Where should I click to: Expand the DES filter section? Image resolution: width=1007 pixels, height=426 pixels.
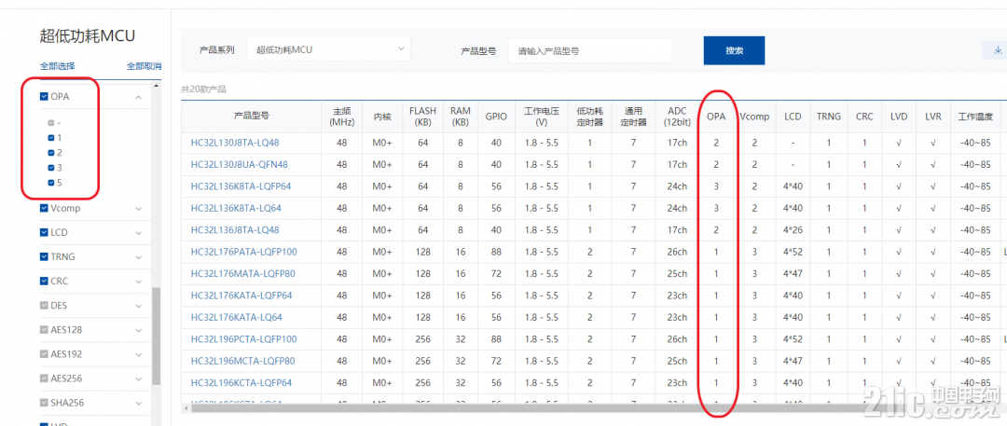tap(138, 306)
